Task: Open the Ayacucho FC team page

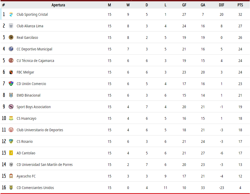Action: [x=26, y=176]
